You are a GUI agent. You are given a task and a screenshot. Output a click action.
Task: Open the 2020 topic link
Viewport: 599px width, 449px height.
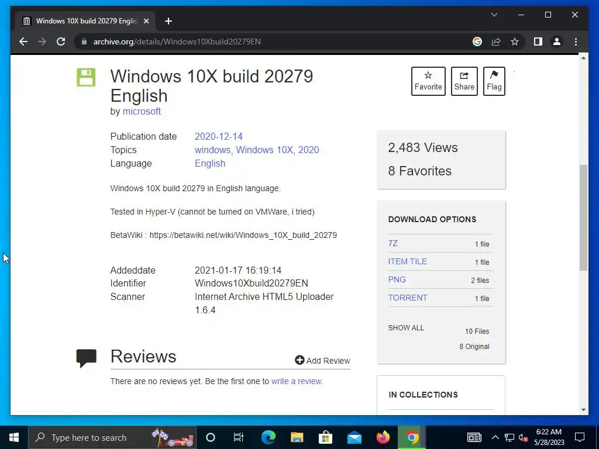[308, 150]
